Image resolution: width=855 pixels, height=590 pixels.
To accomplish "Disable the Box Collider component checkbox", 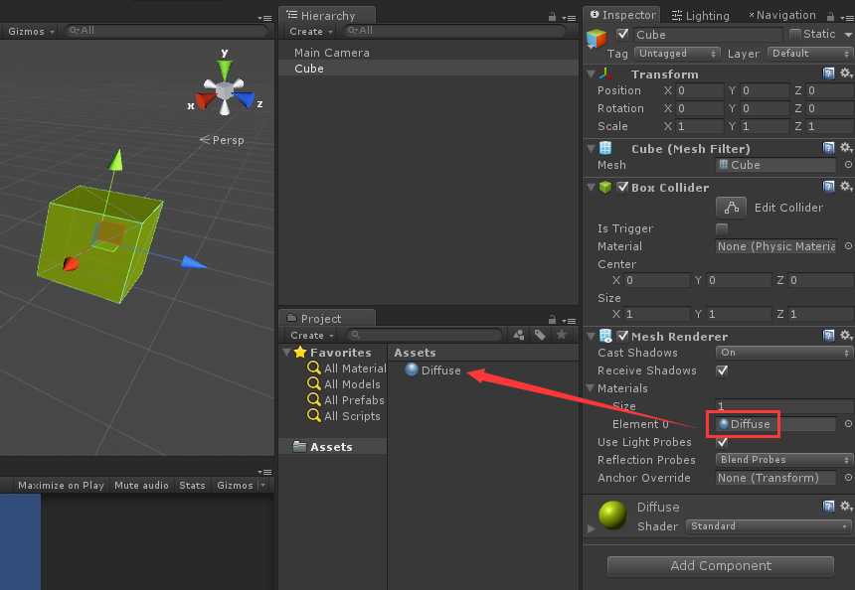I will pyautogui.click(x=622, y=187).
